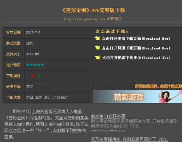
Task: Click the www.Efficient-Enterprise ad URL
Action: point(109,131)
